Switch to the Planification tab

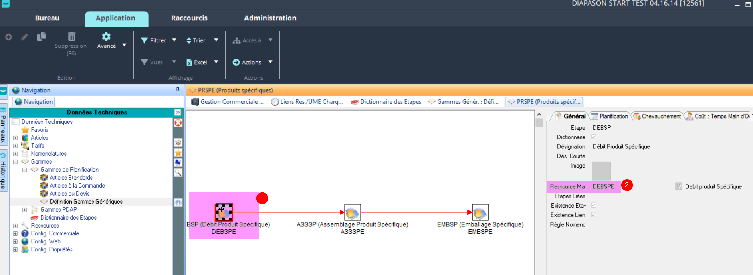(x=610, y=116)
